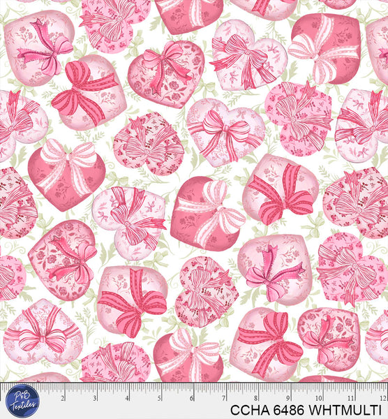Select the heart box in the top-left corner
Screen dimensions: 388x419
[40, 48]
